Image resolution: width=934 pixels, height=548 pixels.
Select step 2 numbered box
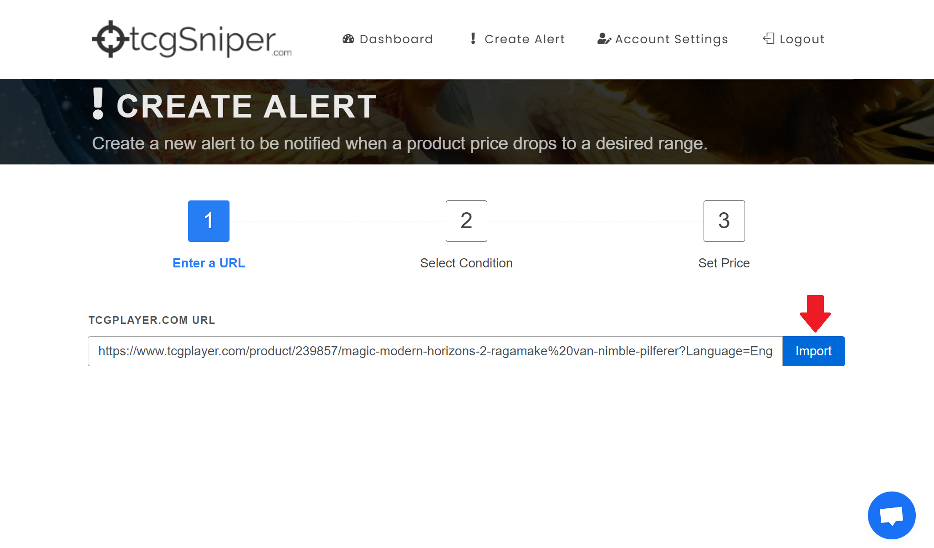(x=466, y=221)
